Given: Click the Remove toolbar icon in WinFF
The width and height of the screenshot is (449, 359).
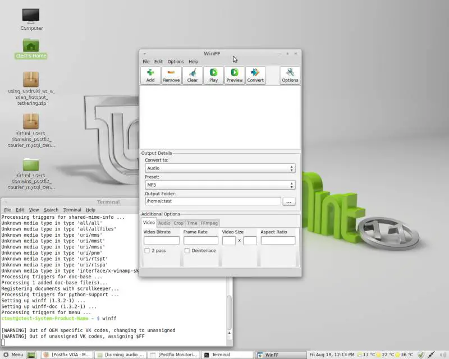Looking at the screenshot, I should click(171, 76).
